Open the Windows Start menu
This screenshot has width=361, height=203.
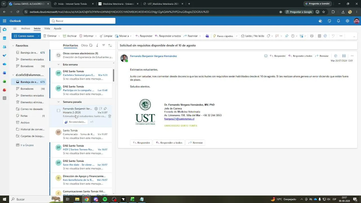[x=5, y=199]
